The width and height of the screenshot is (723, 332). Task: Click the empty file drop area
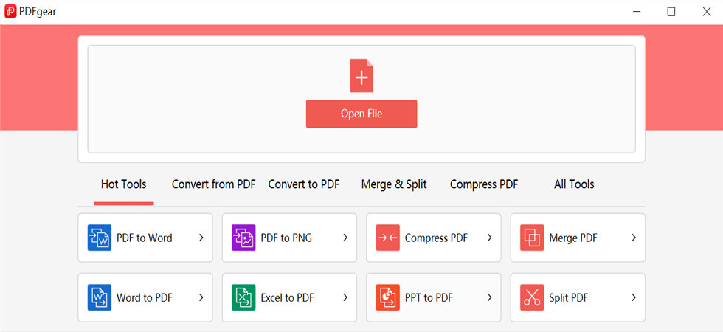coord(361,99)
